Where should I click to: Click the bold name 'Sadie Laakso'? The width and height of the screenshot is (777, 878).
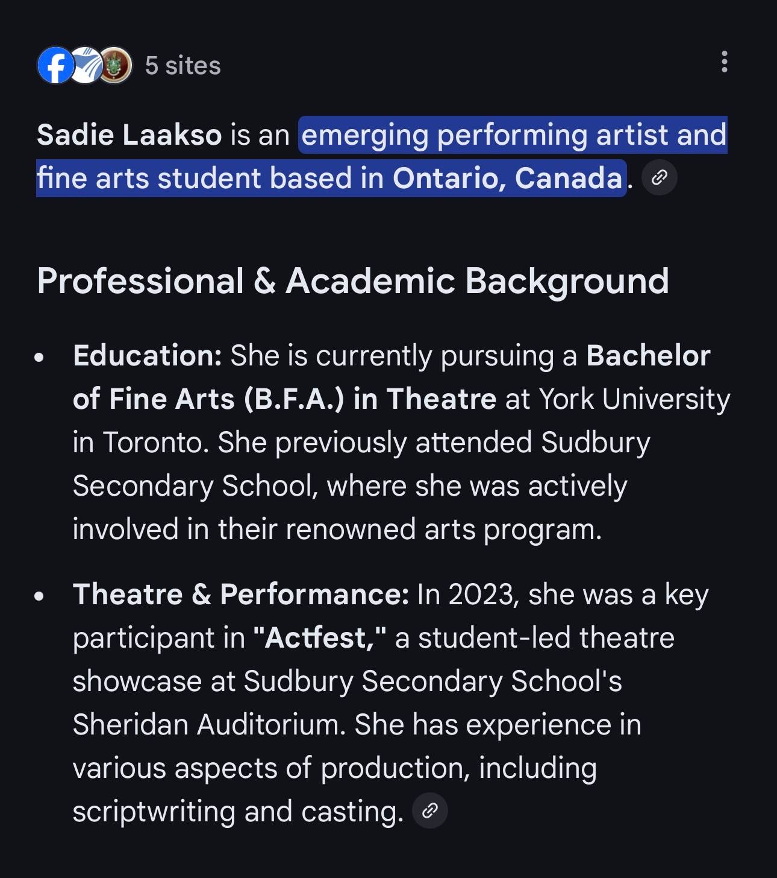coord(129,134)
